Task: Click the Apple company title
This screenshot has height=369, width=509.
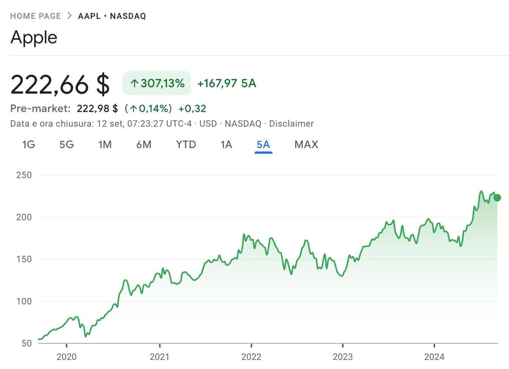Action: [x=34, y=38]
